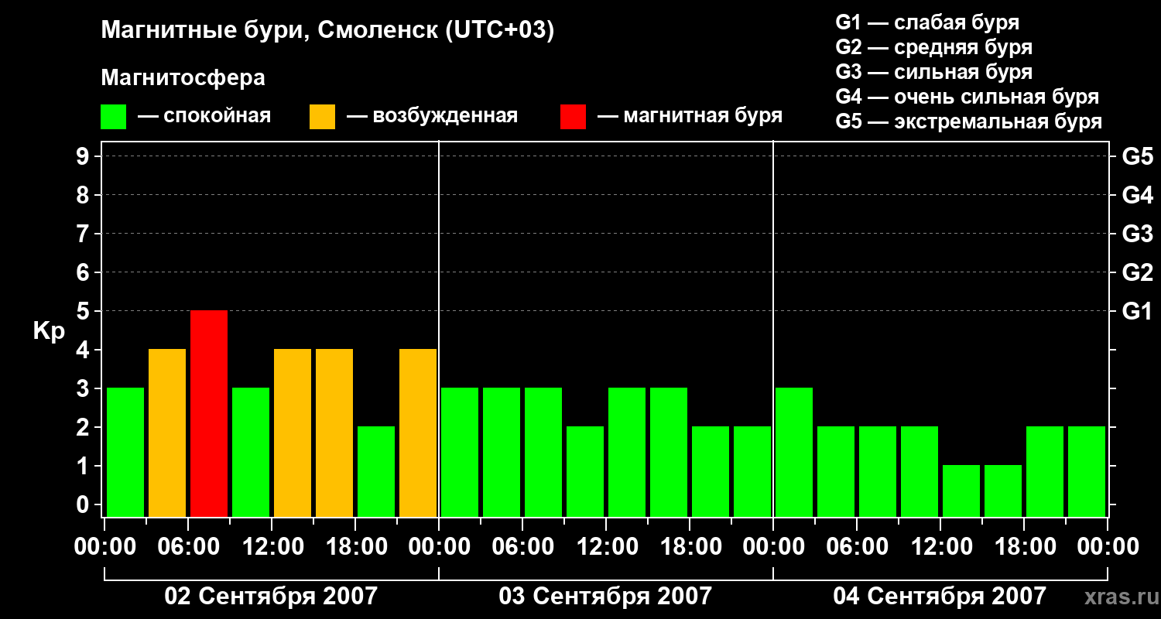This screenshot has height=619, width=1161.
Task: Click the '— возбужденная' legend label
Action: point(433,117)
